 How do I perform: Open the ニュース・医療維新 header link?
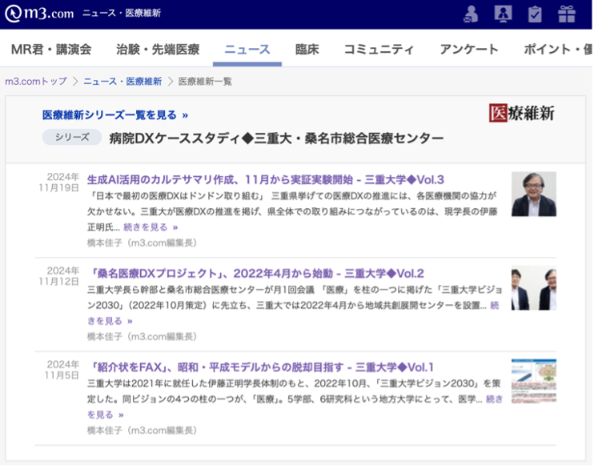pos(122,14)
